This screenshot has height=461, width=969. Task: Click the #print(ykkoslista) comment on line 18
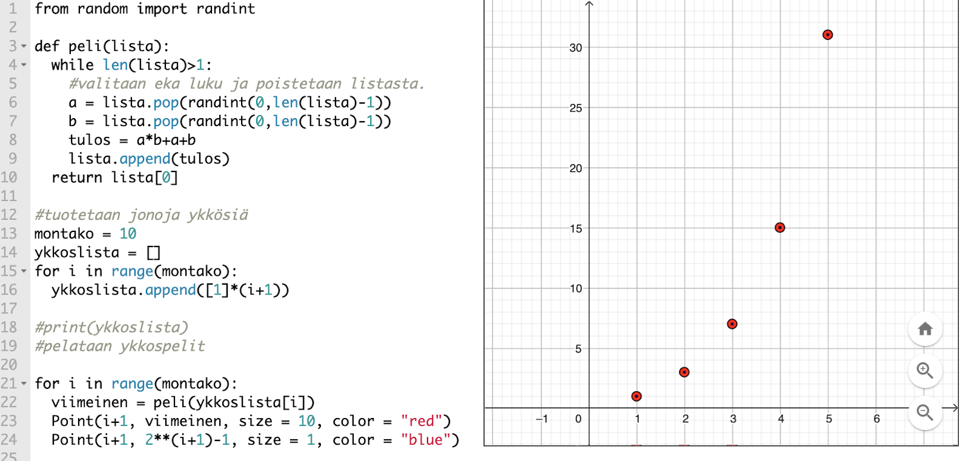[111, 328]
